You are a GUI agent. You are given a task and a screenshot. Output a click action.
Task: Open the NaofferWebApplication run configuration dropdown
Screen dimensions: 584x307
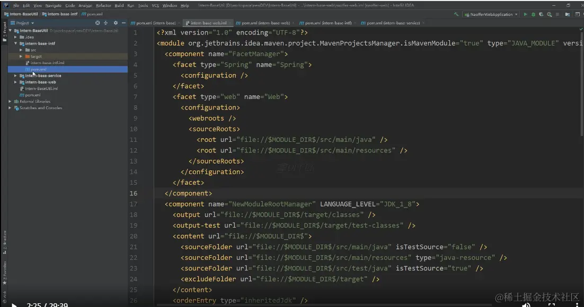[x=491, y=14]
